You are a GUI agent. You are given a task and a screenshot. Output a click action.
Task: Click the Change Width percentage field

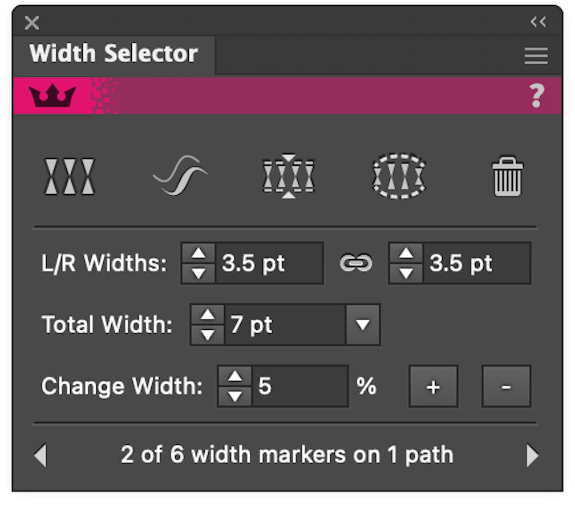[302, 386]
